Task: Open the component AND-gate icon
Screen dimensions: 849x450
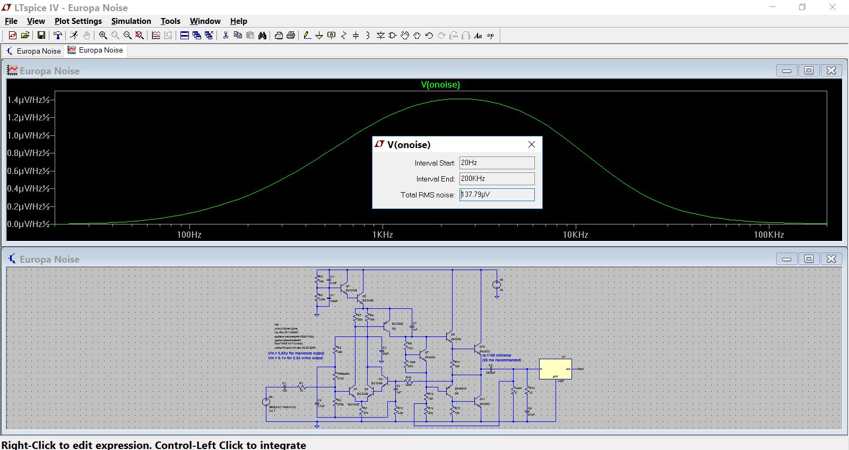Action: [x=393, y=36]
